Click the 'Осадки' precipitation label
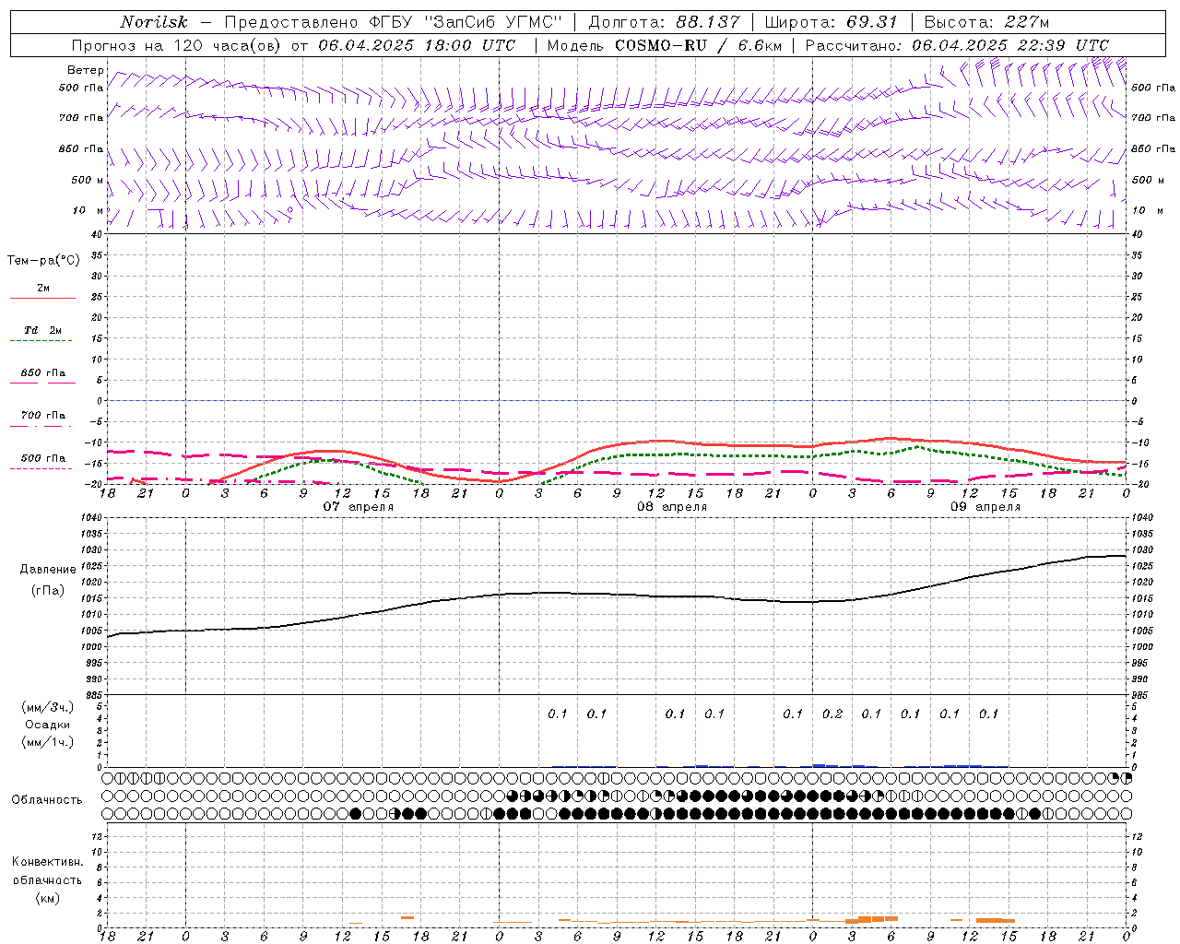The height and width of the screenshot is (944, 1180). click(48, 725)
